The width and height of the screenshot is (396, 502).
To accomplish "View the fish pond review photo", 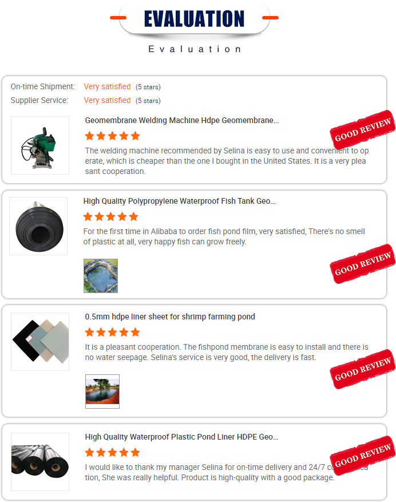I will click(x=101, y=276).
